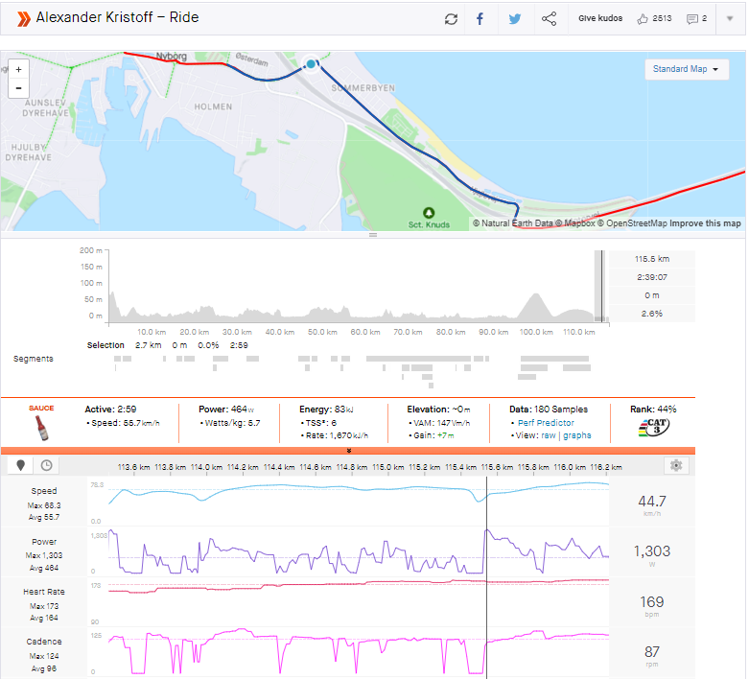
Task: Zoom out on the map
Action: point(18,88)
